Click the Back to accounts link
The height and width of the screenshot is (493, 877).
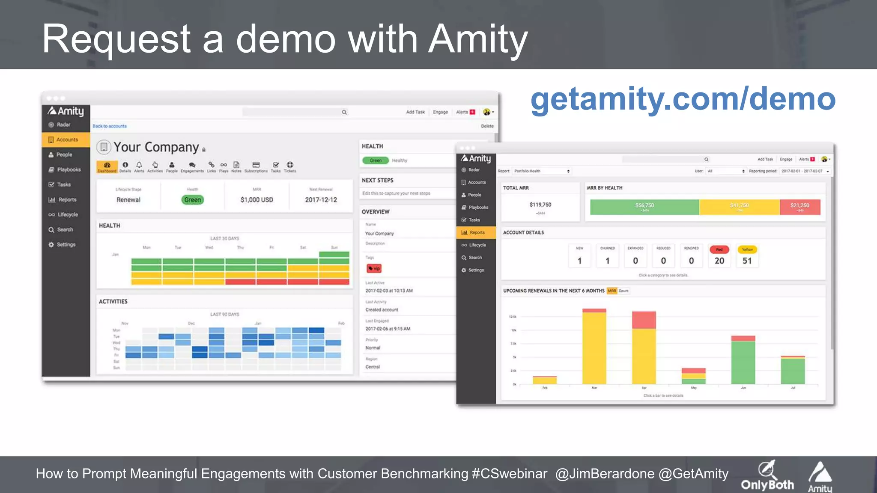[x=110, y=126]
